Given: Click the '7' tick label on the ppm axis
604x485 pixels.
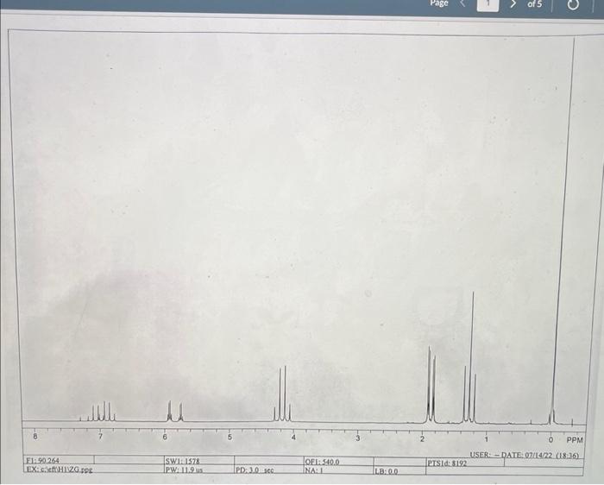Looking at the screenshot, I should (x=101, y=437).
